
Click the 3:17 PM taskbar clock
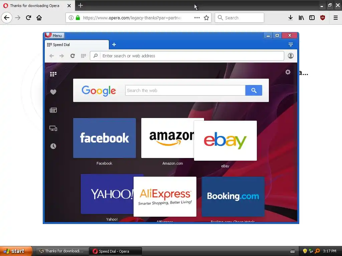click(x=330, y=251)
